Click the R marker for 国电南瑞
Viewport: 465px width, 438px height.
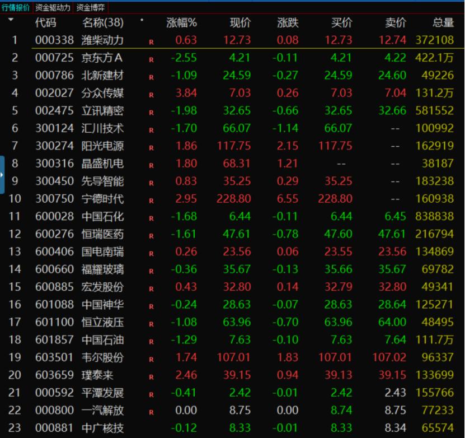click(151, 254)
